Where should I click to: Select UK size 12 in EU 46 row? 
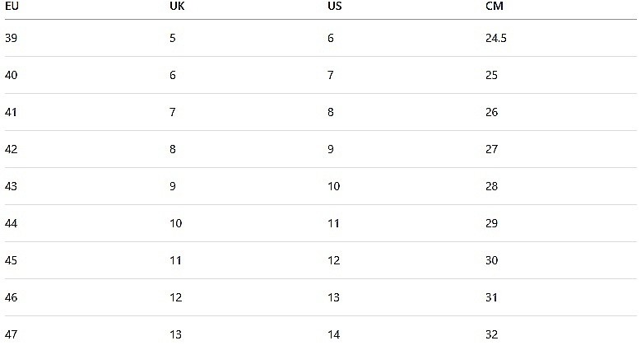[x=176, y=297]
